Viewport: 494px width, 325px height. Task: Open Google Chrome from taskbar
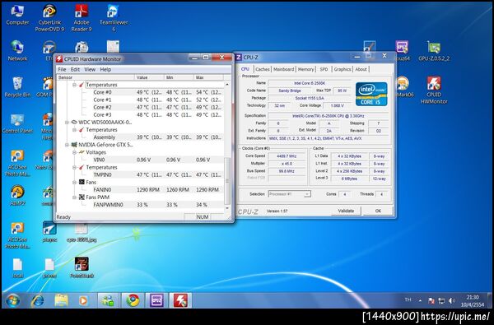click(x=133, y=301)
